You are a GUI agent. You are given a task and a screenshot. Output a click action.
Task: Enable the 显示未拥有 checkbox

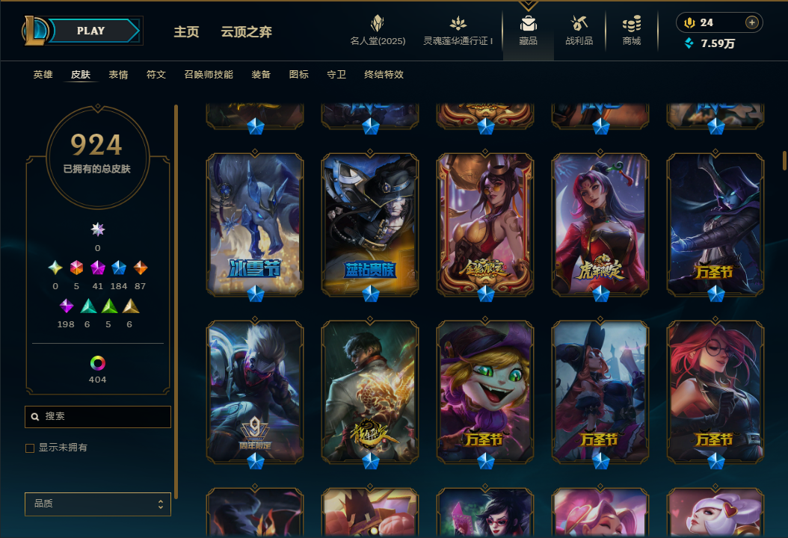(30, 448)
